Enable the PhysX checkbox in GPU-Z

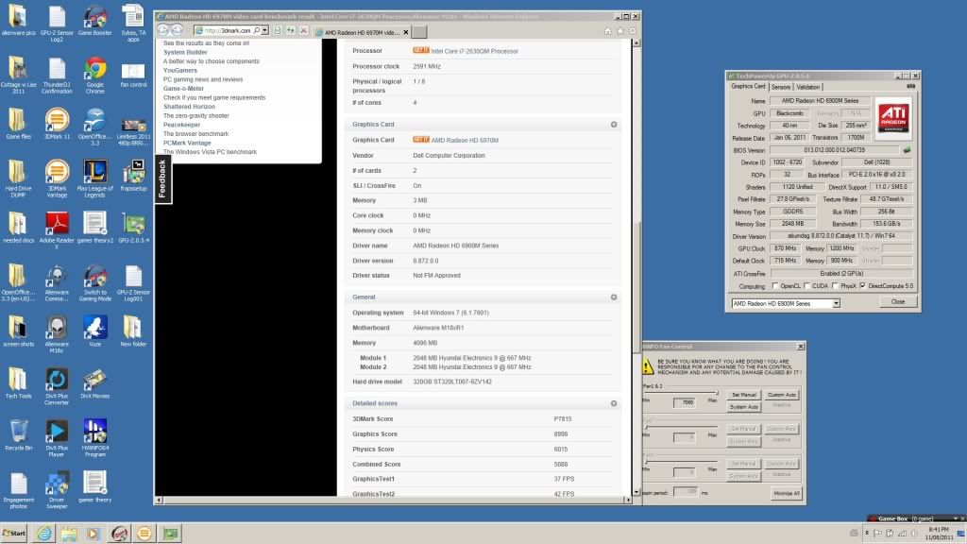click(835, 285)
